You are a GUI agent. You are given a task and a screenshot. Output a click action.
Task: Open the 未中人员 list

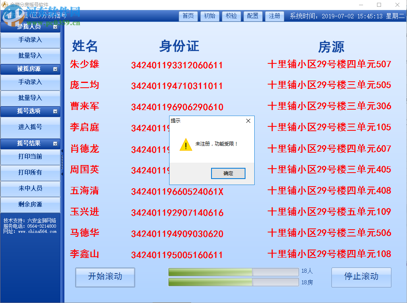pos(30,189)
